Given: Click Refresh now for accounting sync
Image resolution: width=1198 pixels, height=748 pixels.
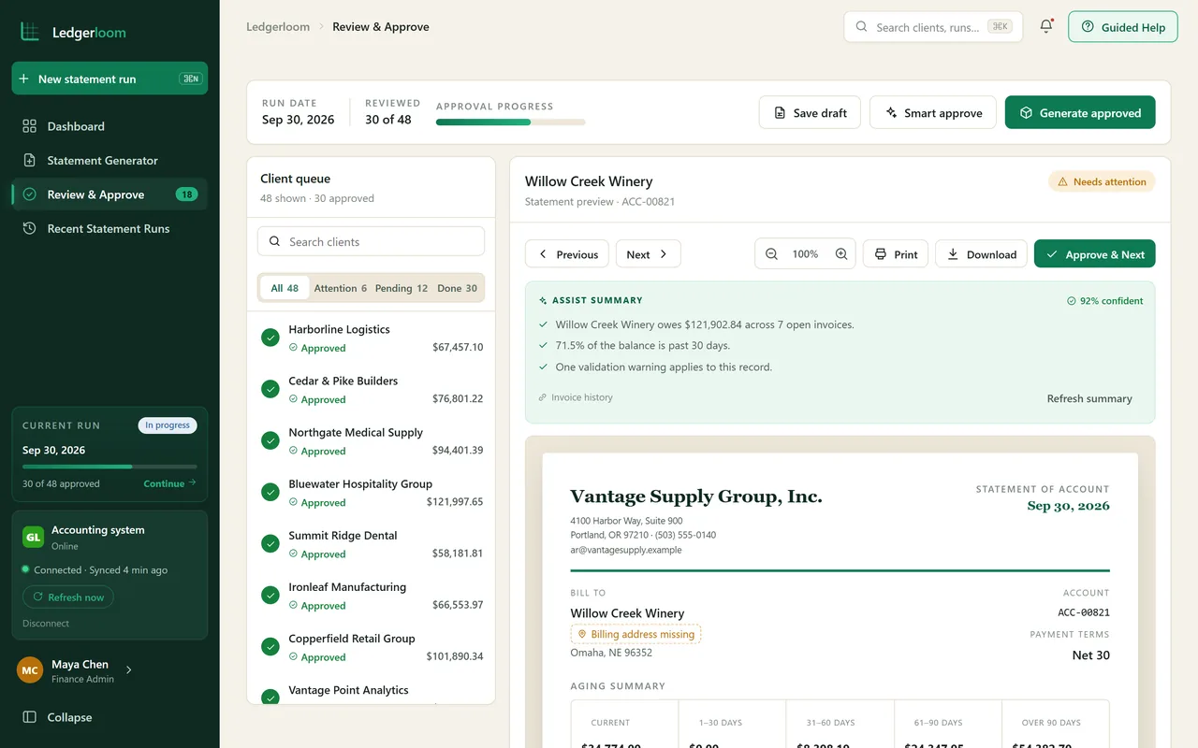Looking at the screenshot, I should pos(68,597).
